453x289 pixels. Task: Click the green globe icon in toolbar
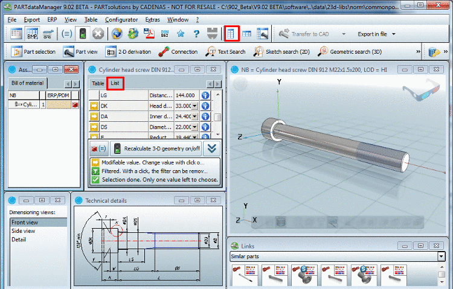133,34
